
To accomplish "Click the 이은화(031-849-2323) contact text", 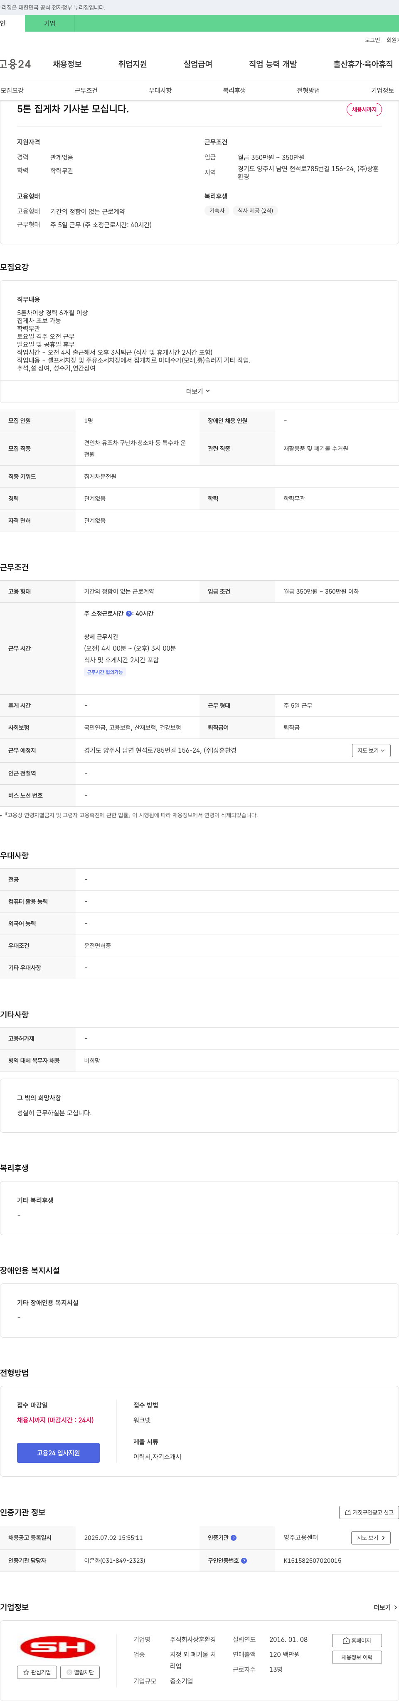I will [x=115, y=1560].
